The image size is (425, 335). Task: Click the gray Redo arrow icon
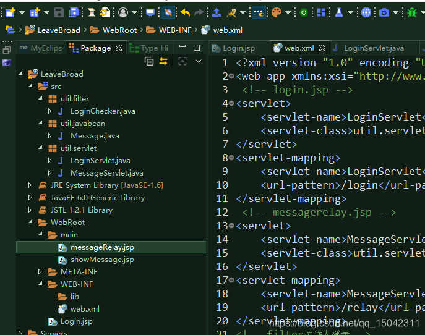(x=199, y=12)
